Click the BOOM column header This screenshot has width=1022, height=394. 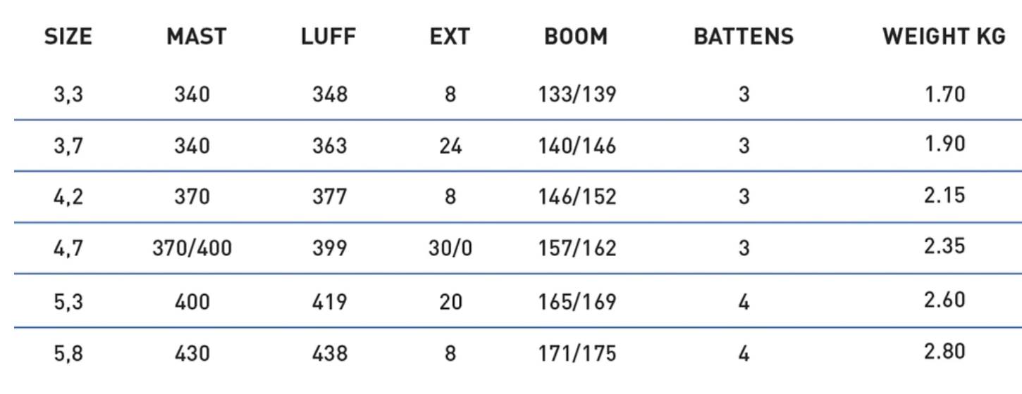576,37
